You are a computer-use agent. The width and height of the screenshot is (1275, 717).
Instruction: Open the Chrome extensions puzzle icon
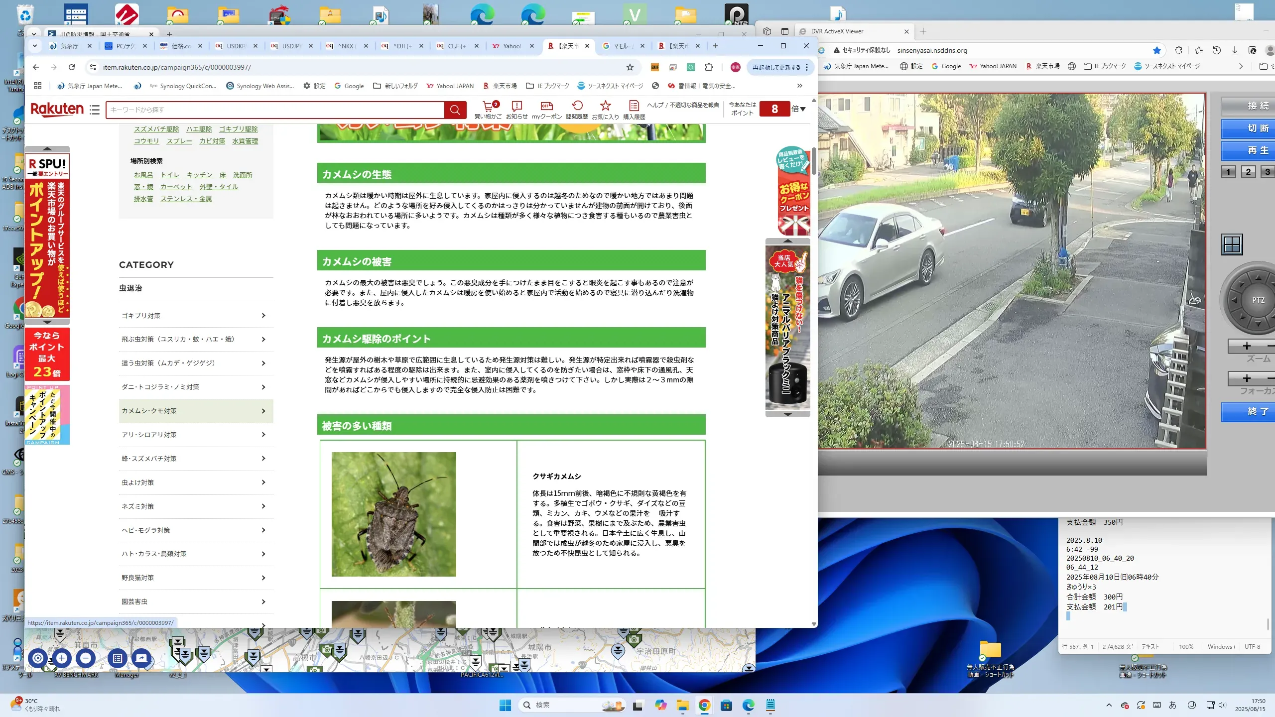point(709,67)
